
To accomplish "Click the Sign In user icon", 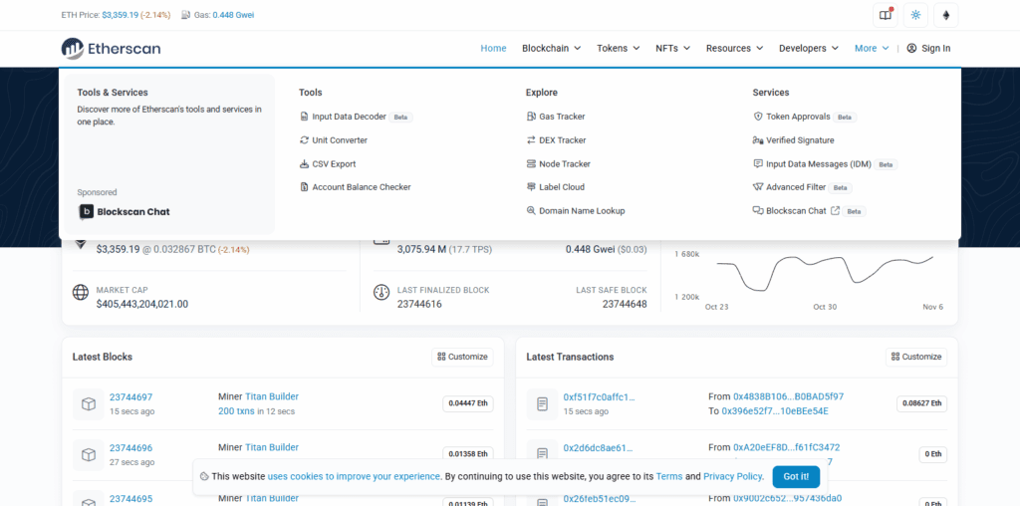I will [x=912, y=48].
